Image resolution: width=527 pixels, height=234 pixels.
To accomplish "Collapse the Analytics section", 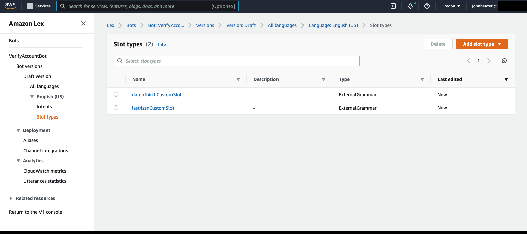I will coord(18,161).
